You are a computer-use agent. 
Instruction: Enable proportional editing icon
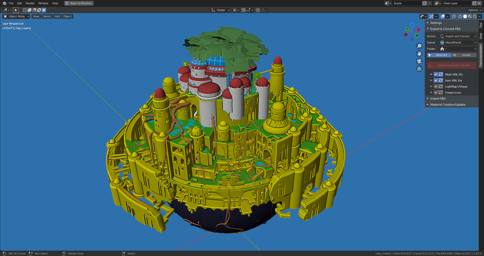(x=258, y=10)
